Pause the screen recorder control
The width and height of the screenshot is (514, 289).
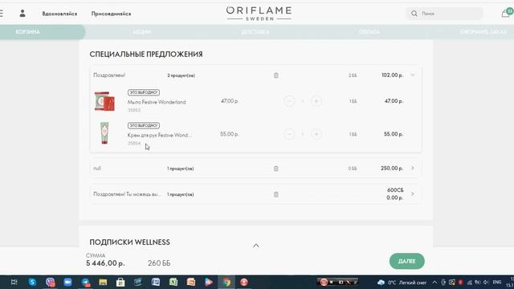point(324,282)
